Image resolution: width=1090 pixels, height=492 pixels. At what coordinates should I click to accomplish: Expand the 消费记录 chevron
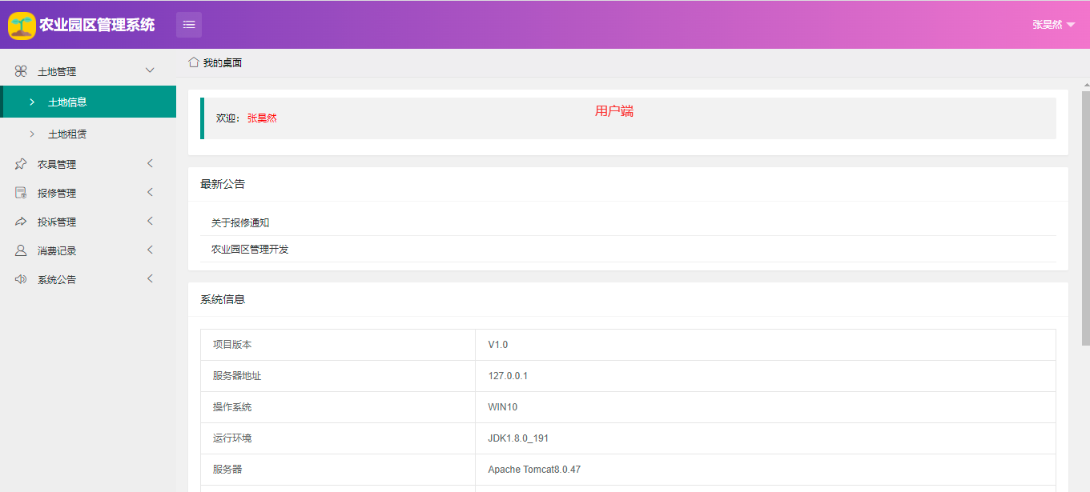150,250
